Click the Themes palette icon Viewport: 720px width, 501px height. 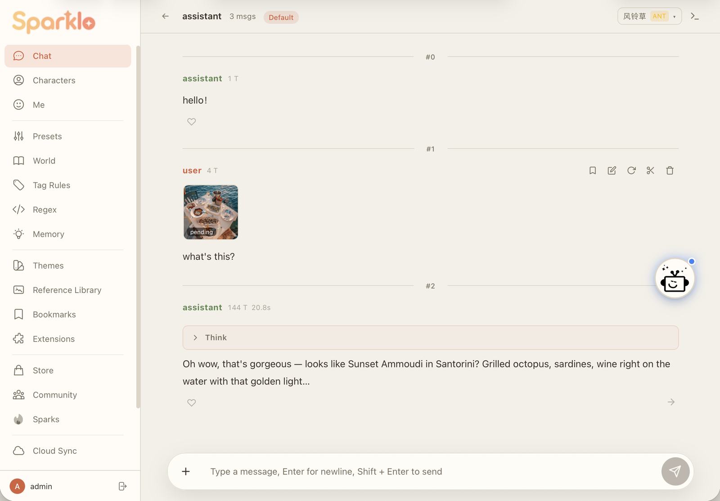pos(18,266)
